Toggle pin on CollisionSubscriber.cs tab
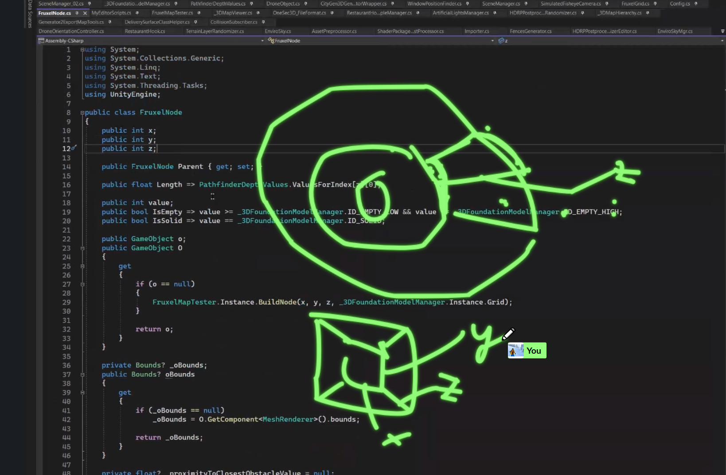Viewport: 726px width, 475px height. tap(263, 22)
